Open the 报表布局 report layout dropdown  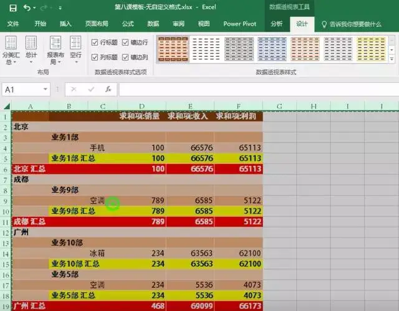55,50
